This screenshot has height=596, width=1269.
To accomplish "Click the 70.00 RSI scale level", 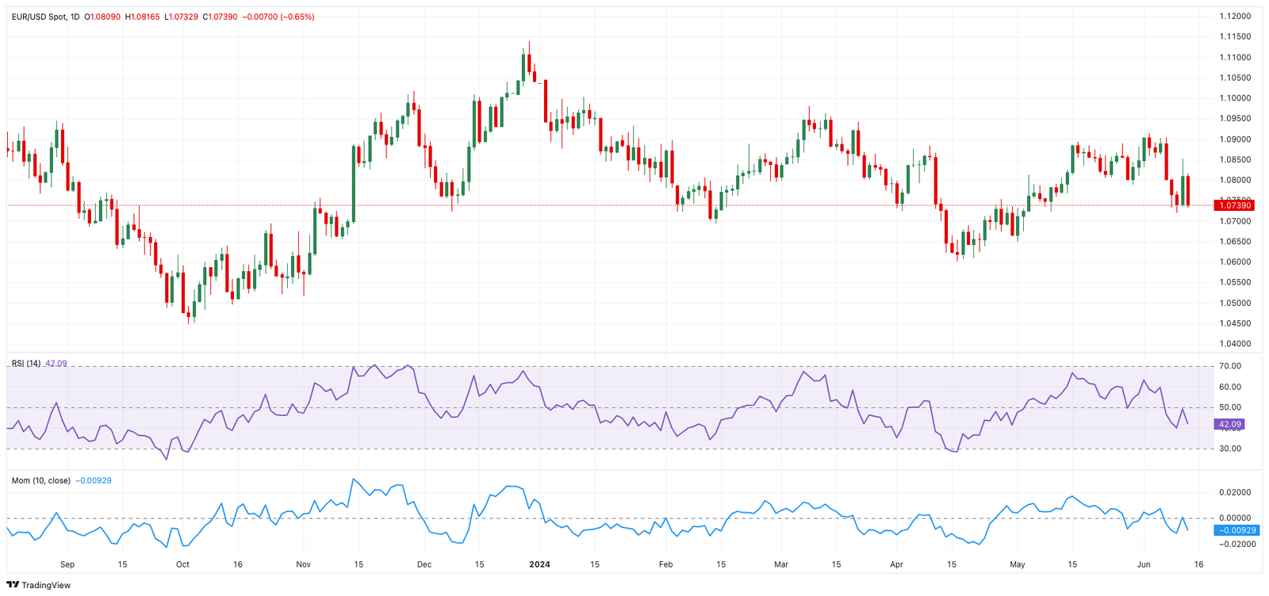I will 1230,366.
